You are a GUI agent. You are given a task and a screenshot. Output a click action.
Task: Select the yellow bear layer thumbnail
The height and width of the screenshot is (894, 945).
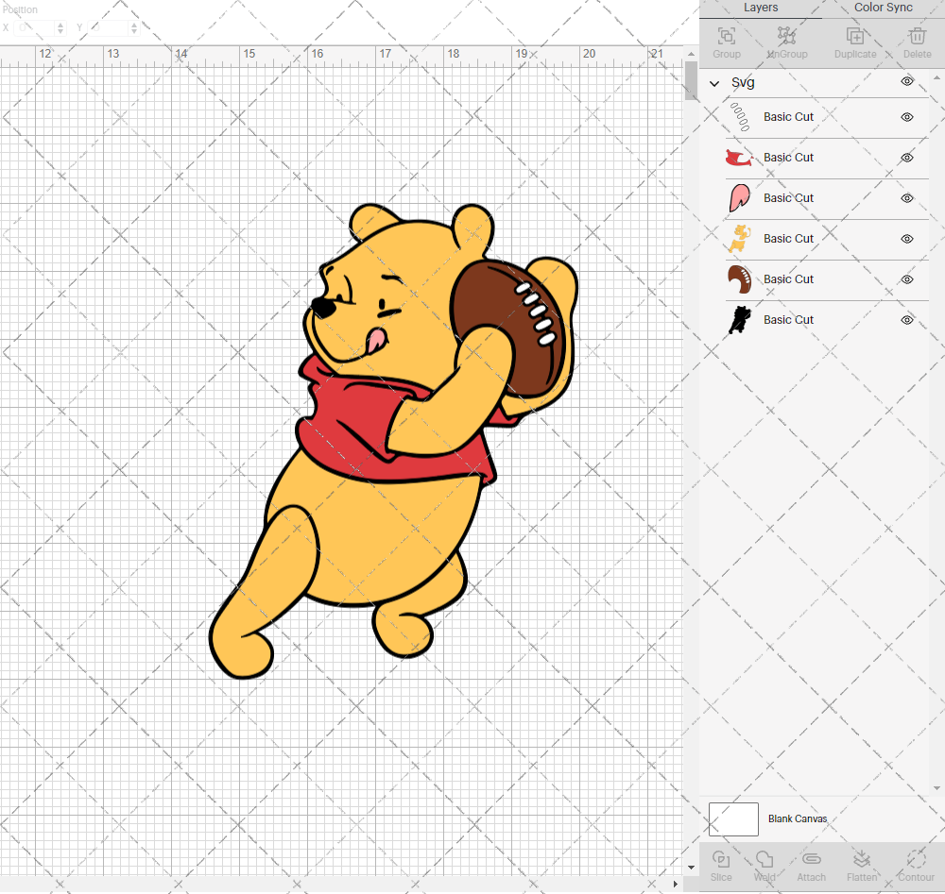pos(740,239)
